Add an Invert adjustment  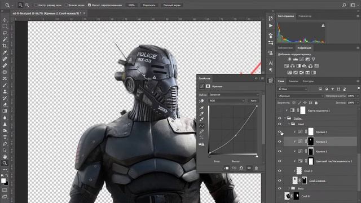[x=289, y=73]
